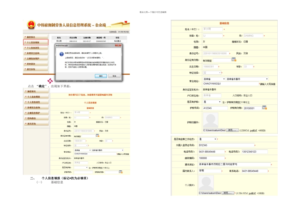Open the empty 是否有护照 dropdown

point(81,167)
